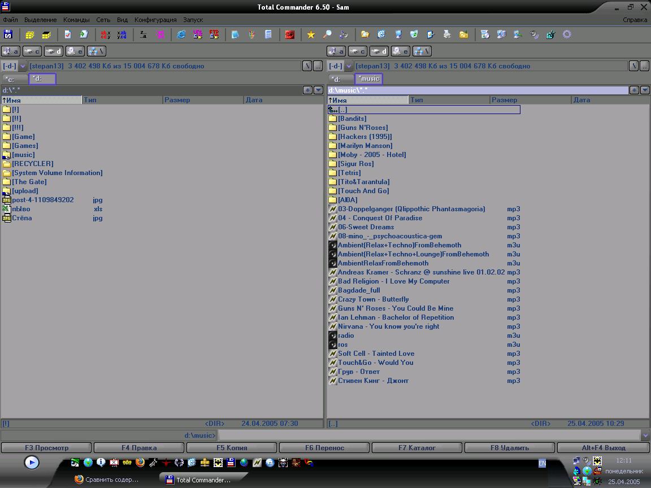The image size is (651, 488).
Task: Select drive a button in left panel
Action: click(x=11, y=51)
